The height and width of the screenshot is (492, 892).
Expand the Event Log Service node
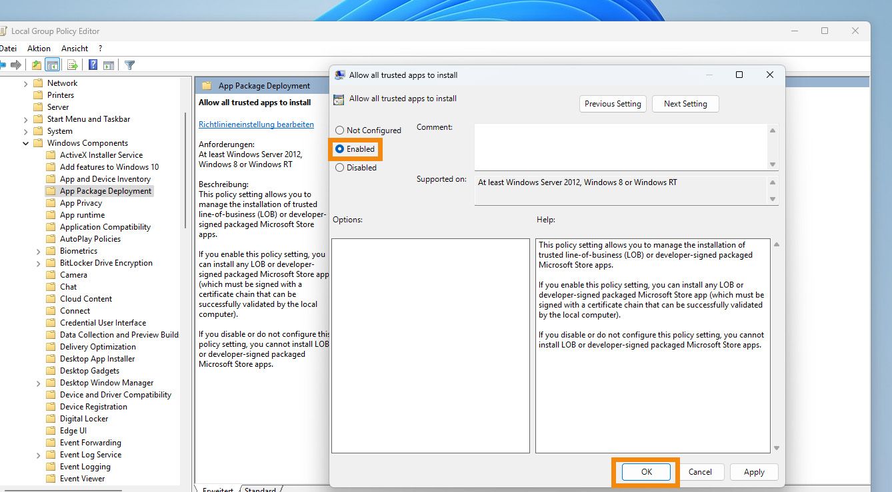(x=39, y=455)
